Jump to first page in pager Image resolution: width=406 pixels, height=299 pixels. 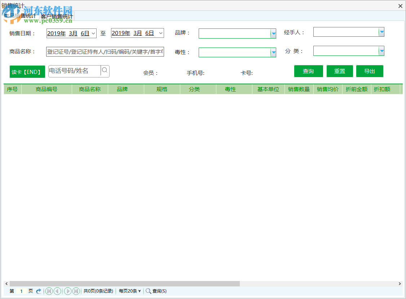(x=49, y=291)
